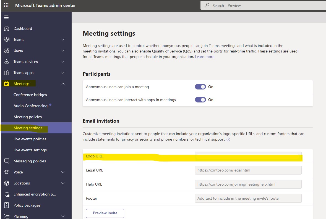Click the Voice label in sidebar

(18, 172)
